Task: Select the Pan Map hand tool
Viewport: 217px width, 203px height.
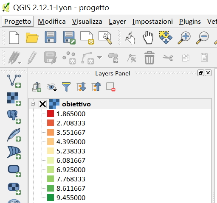Action: [148, 38]
